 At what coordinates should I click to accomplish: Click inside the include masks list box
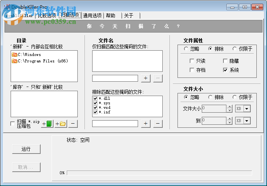pyautogui.click(x=127, y=61)
